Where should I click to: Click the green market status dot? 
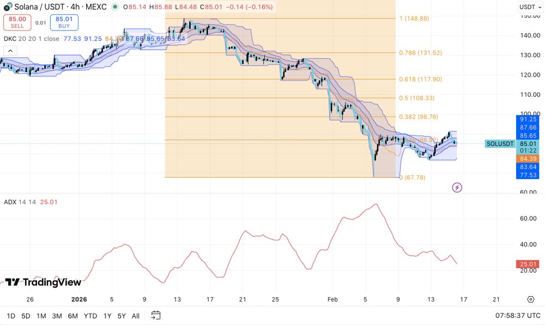click(114, 7)
